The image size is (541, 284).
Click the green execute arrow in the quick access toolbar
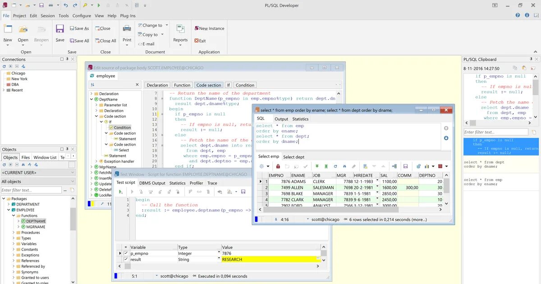click(x=99, y=5)
